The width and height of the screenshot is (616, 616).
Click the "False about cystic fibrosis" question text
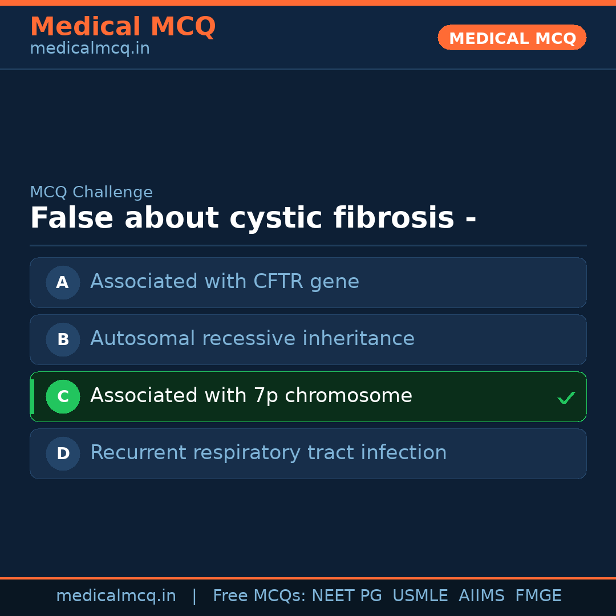tap(253, 218)
